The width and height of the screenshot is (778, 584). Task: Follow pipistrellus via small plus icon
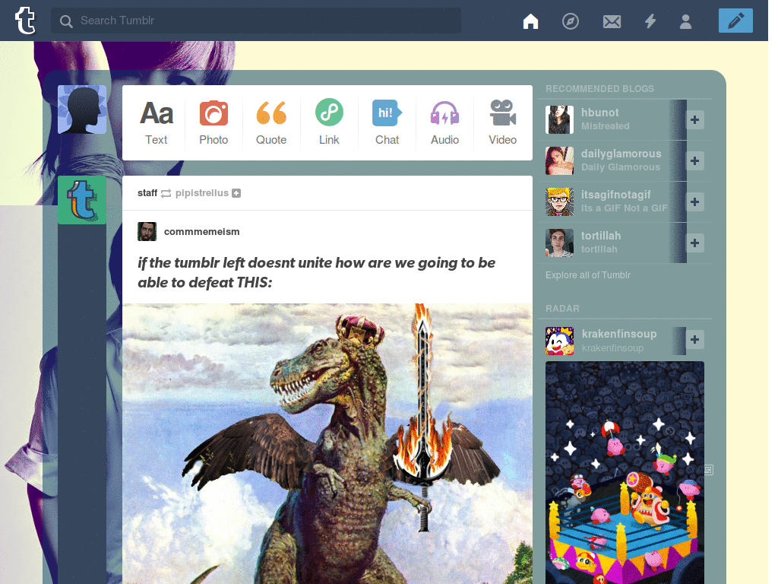click(x=236, y=193)
